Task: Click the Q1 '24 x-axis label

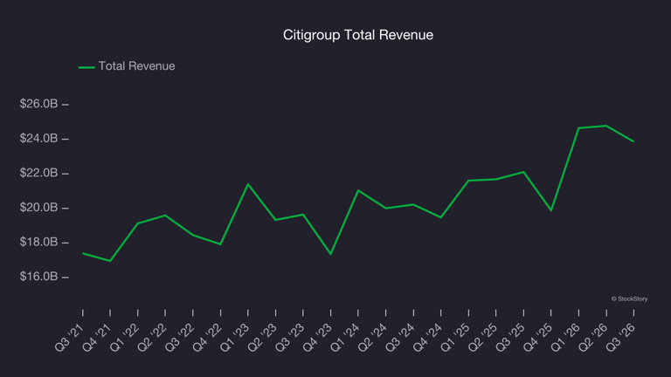Action: point(345,338)
